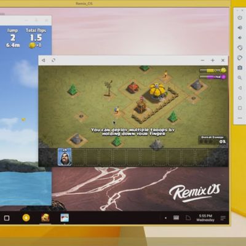Rotate the emulator screen right
Screen dimensions: 246x246
(x=240, y=58)
